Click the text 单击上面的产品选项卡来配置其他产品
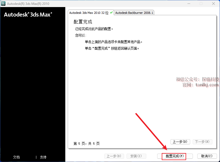The height and width of the screenshot is (162, 220). 114,42
